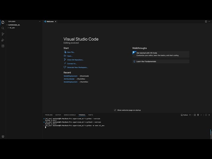Open Learn the Fundamentals walkthrough

pyautogui.click(x=161, y=61)
